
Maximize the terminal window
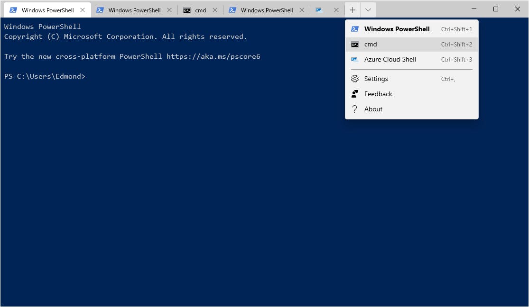coord(496,9)
